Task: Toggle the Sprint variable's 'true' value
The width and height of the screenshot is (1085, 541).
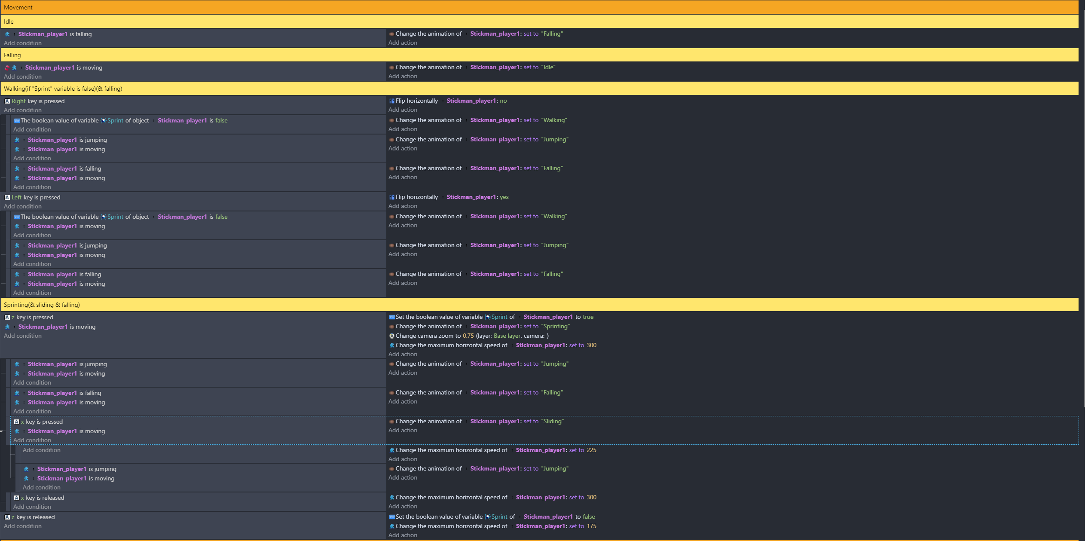Action: pyautogui.click(x=588, y=317)
